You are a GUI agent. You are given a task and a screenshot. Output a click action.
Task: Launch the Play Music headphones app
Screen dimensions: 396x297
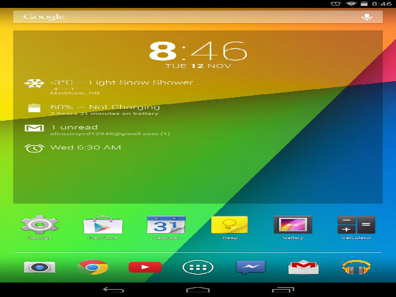coord(356,267)
